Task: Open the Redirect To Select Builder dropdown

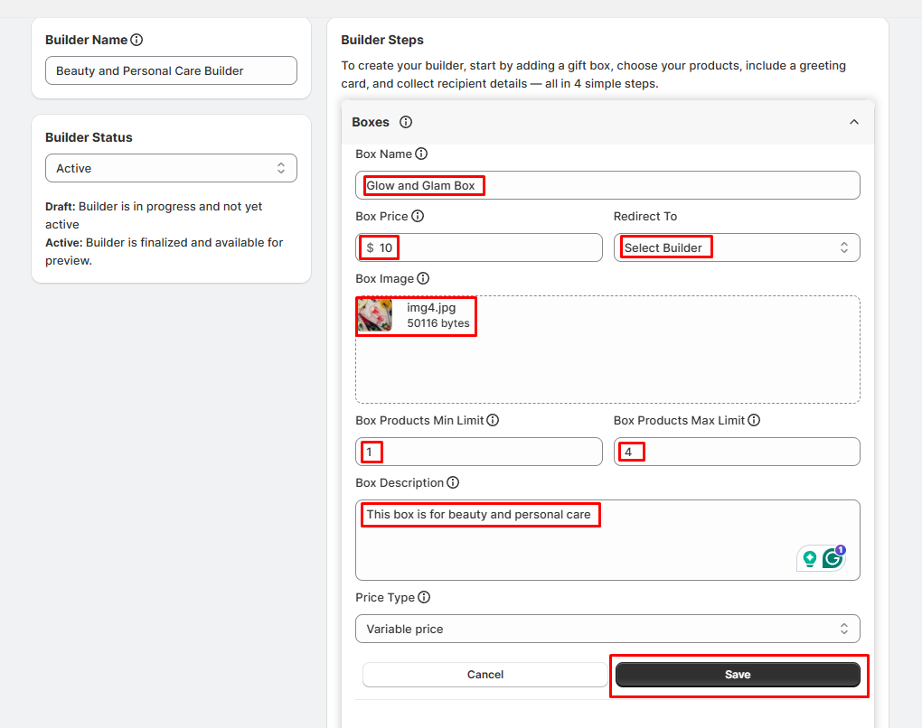Action: [736, 247]
